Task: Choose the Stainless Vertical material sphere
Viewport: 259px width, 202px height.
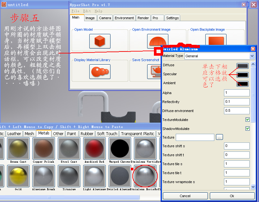Action: [145, 149]
